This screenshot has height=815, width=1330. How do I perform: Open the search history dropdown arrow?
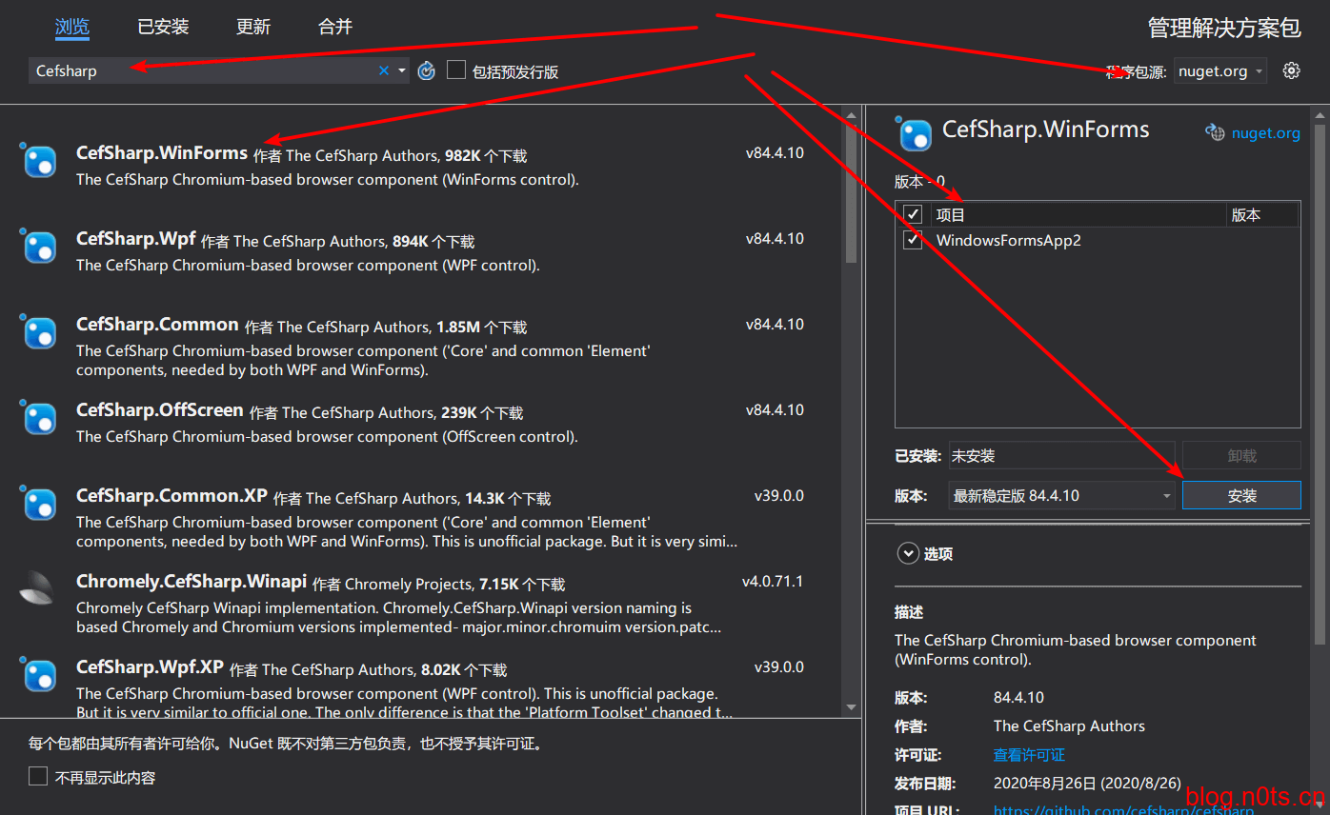(402, 70)
